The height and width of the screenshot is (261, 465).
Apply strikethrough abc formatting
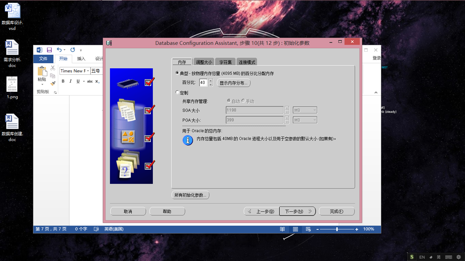[x=90, y=81]
